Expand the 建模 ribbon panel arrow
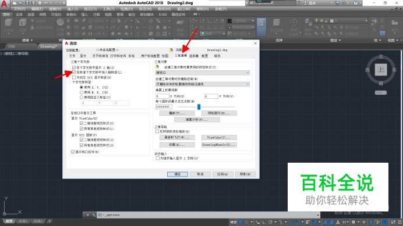The image size is (403, 226). (x=31, y=40)
